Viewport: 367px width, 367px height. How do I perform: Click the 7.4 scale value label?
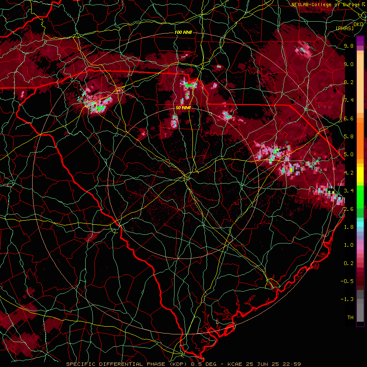point(349,100)
